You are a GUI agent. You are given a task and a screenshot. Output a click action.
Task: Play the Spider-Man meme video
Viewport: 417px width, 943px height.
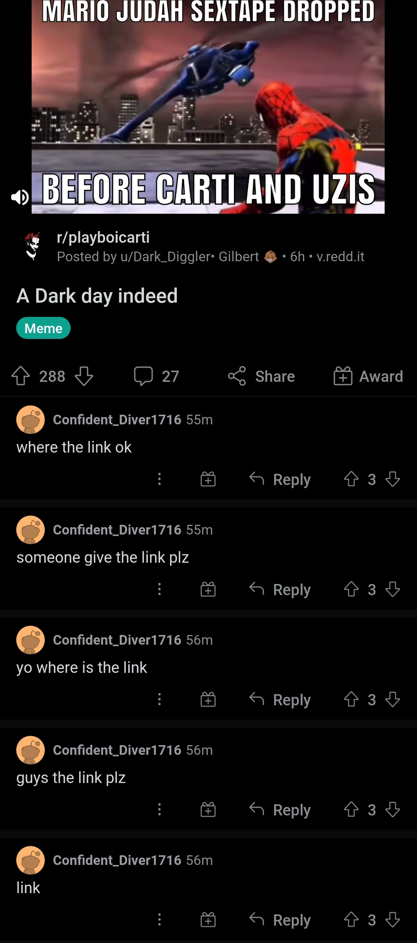pos(208,106)
